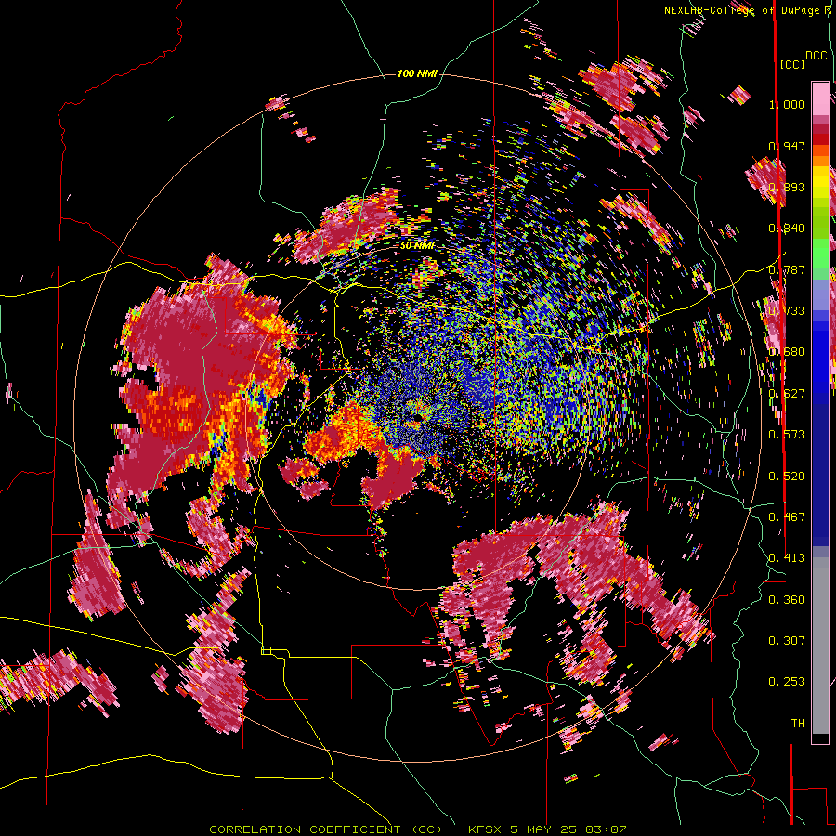836x836 pixels.
Task: Click the small yellow square marker on map
Action: 266,650
